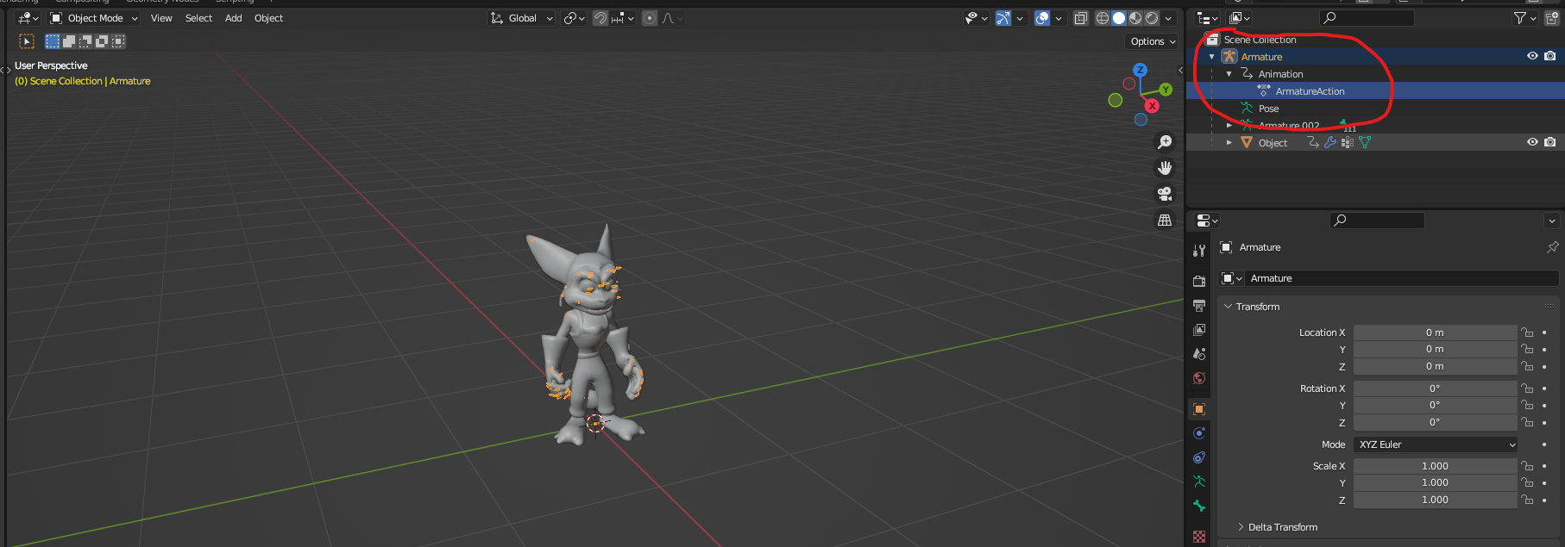Open the Object Mode dropdown
This screenshot has width=1565, height=547.
pos(94,18)
